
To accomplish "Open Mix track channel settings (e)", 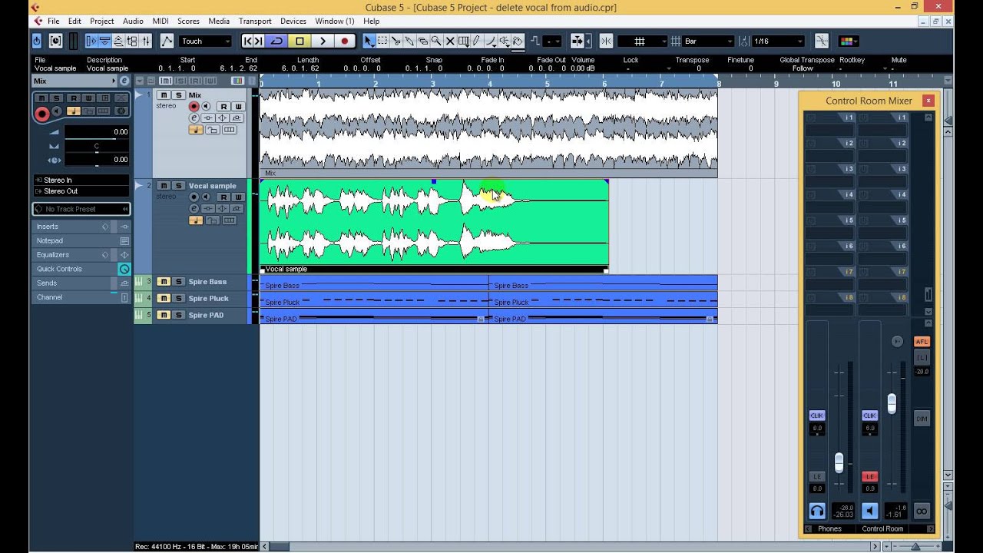I will coord(194,118).
